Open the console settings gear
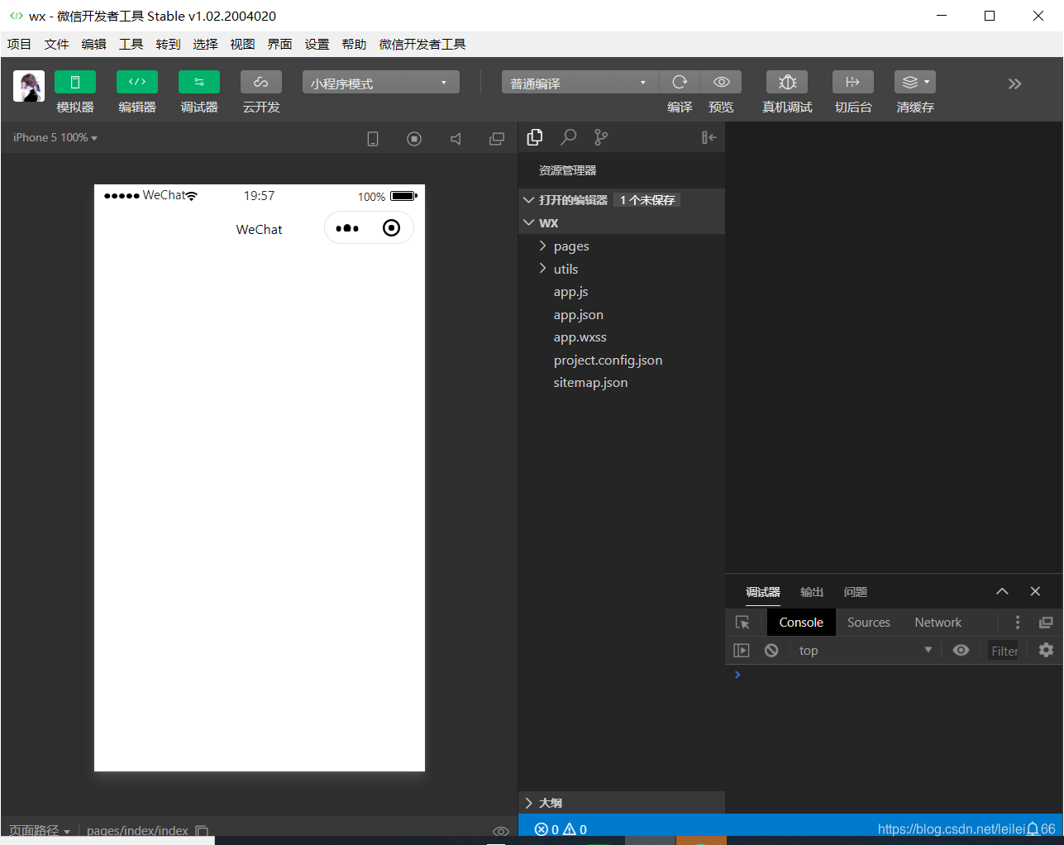This screenshot has height=845, width=1064. 1046,651
